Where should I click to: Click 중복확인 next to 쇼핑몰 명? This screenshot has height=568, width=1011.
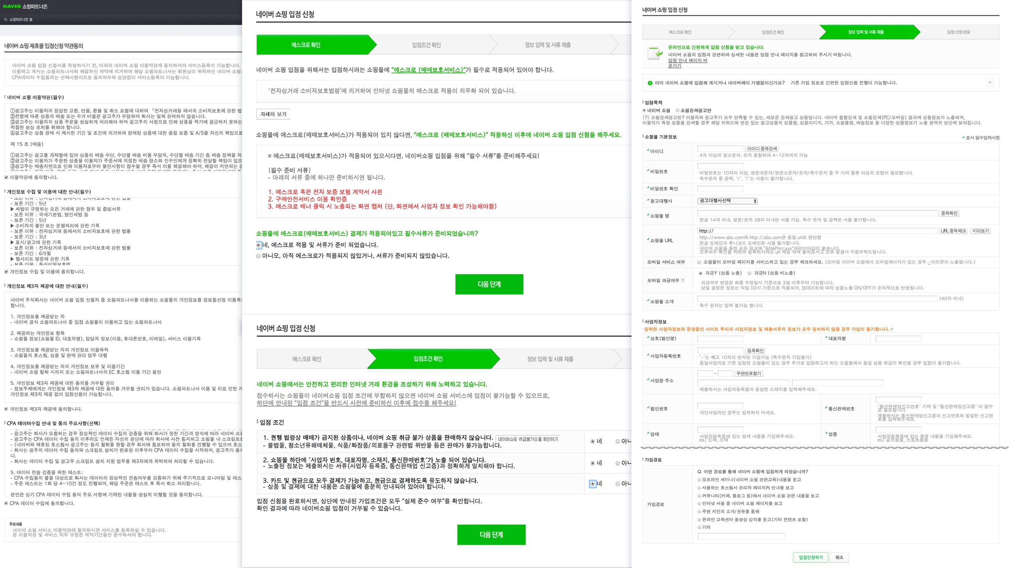click(x=949, y=213)
